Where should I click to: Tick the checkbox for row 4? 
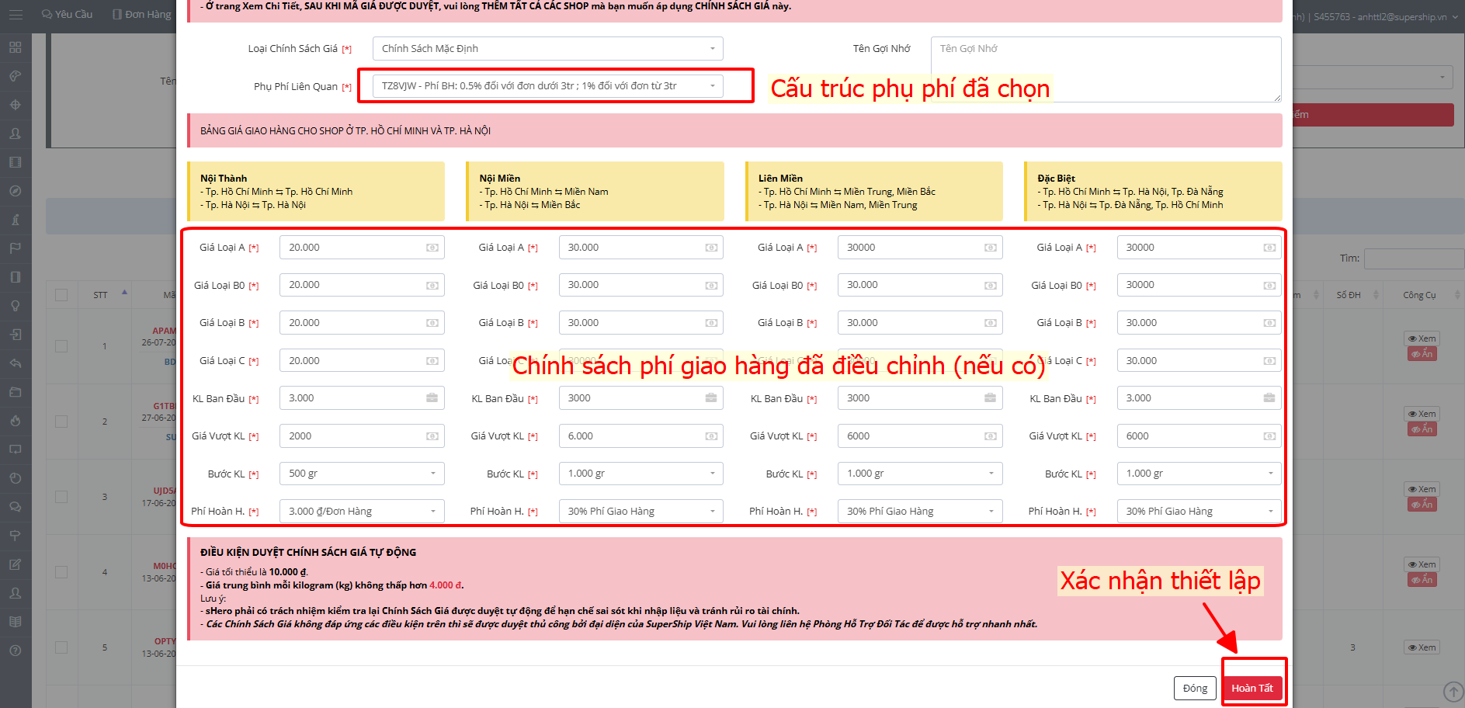coord(61,572)
